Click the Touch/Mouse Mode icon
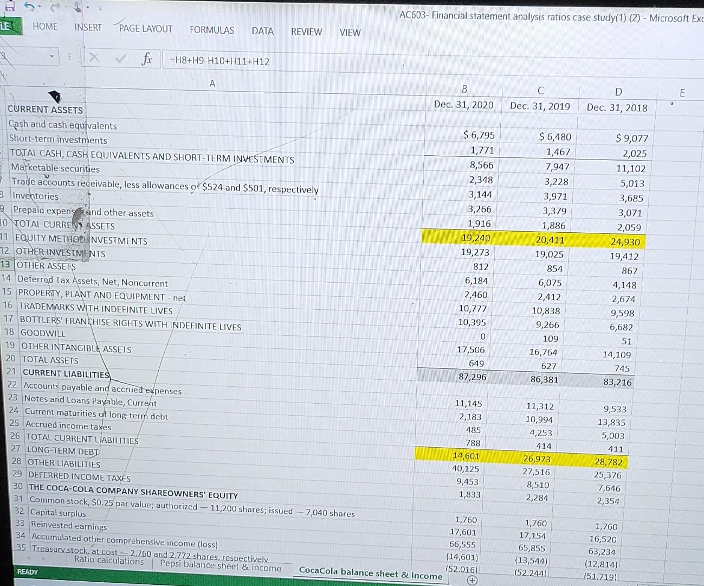This screenshot has height=586, width=704. click(x=77, y=7)
